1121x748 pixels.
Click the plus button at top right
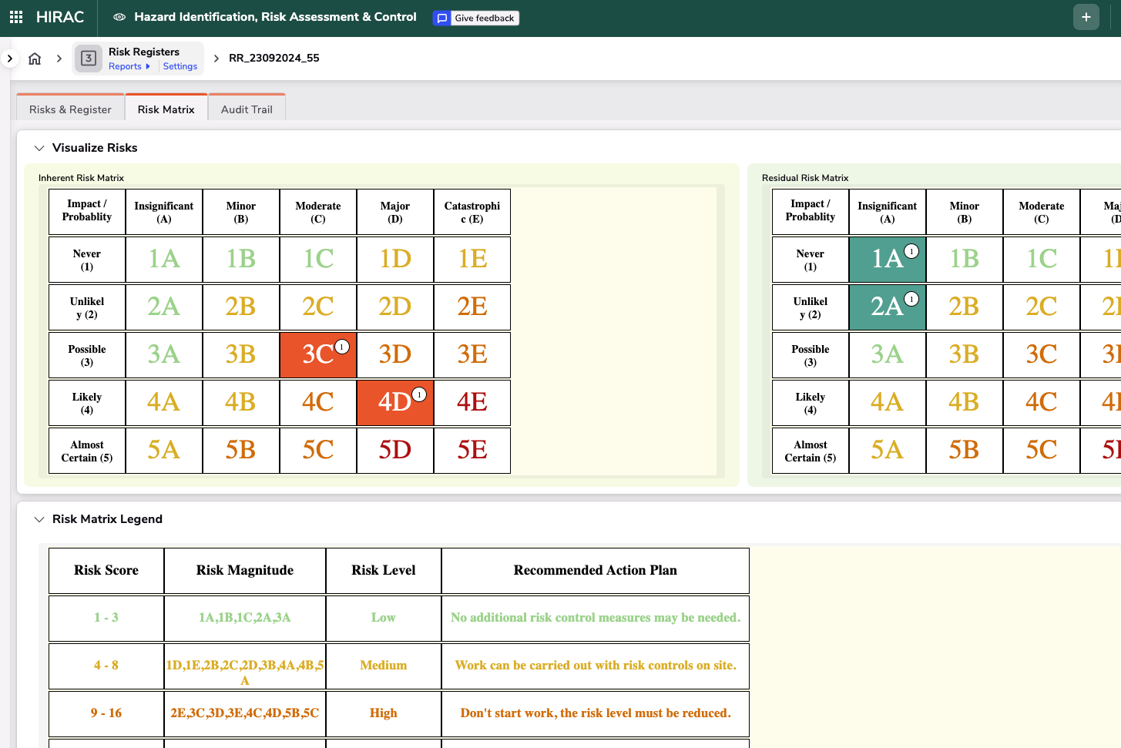pyautogui.click(x=1086, y=16)
